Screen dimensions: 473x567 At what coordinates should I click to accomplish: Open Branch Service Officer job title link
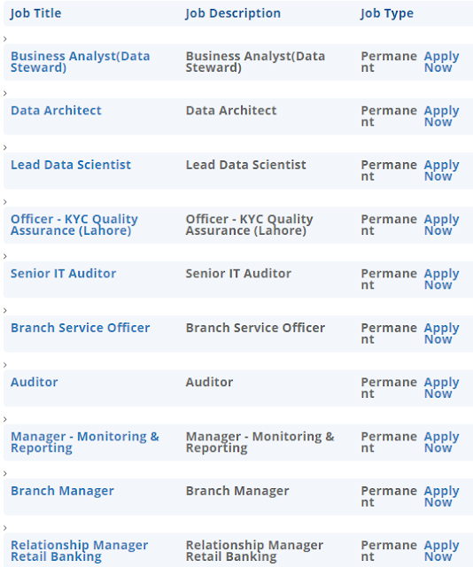pos(80,328)
